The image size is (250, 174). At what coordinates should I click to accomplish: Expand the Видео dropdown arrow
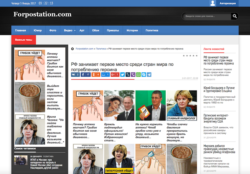75,31
